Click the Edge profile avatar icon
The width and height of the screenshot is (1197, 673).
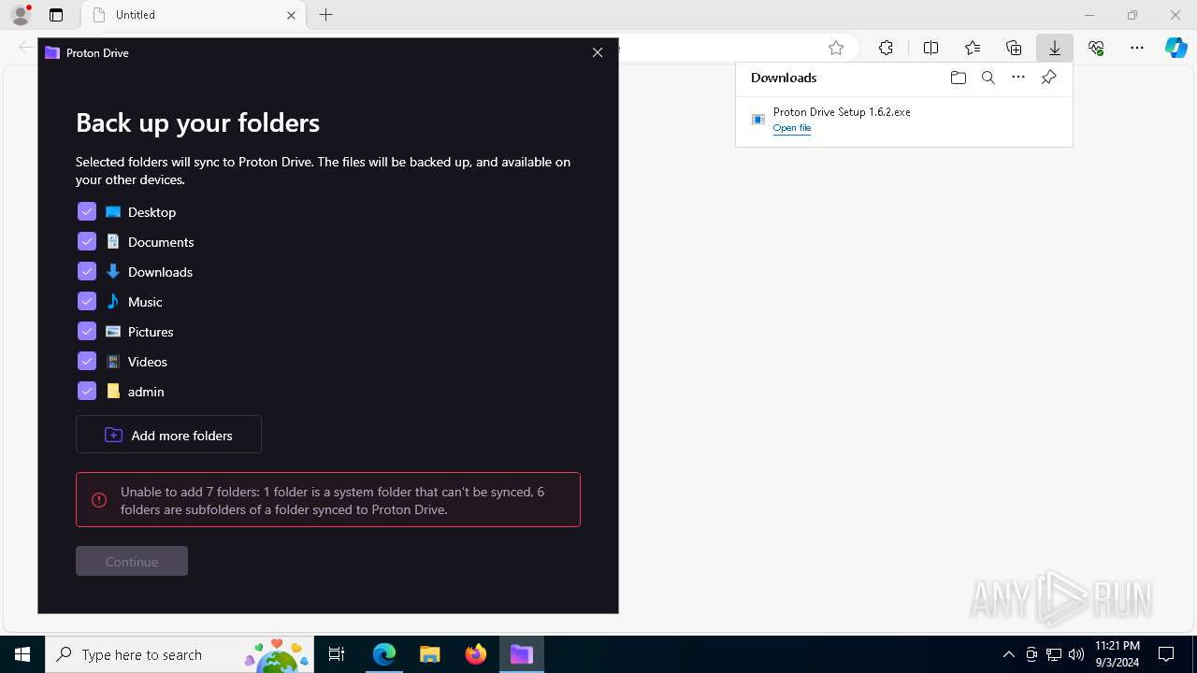click(x=21, y=15)
